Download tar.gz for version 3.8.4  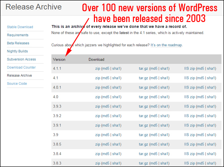click(x=143, y=154)
